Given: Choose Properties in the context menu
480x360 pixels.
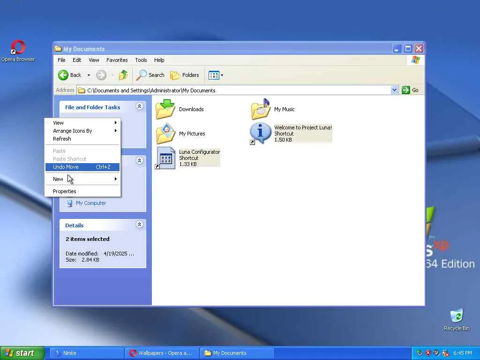Looking at the screenshot, I should 82,191.
